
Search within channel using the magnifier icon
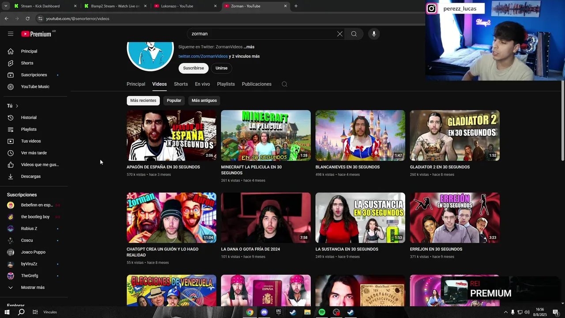pos(284,84)
